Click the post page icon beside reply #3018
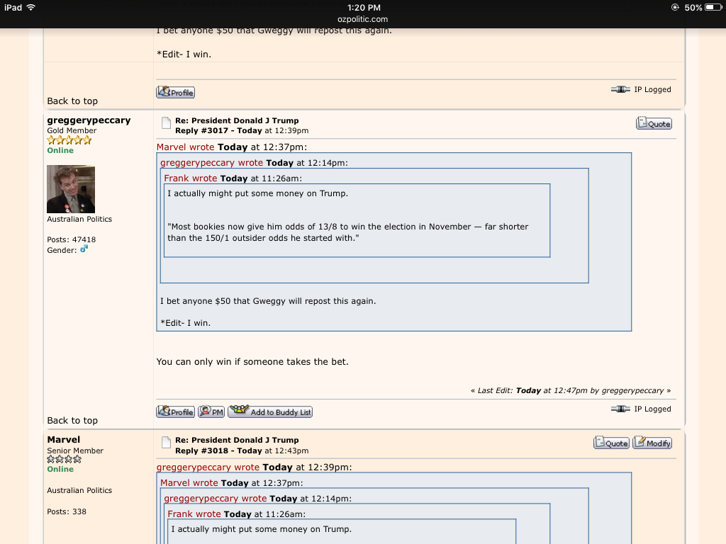The width and height of the screenshot is (726, 544). 166,443
